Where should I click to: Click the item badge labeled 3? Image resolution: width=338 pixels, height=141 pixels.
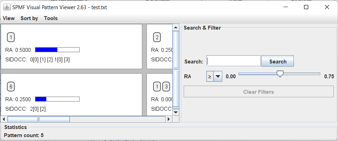pyautogui.click(x=166, y=86)
